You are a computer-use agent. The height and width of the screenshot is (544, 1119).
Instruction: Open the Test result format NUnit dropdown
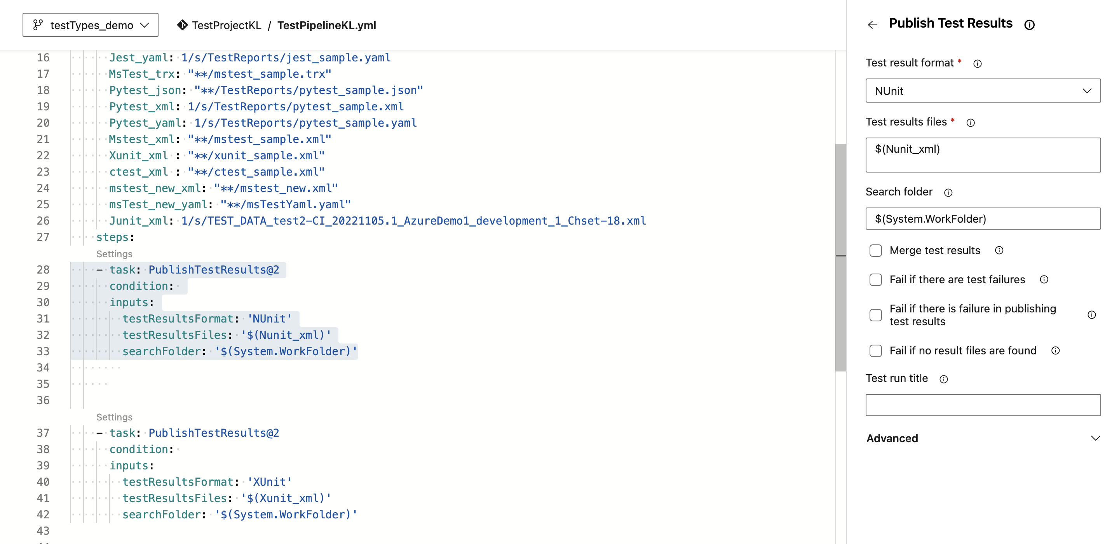pos(983,91)
